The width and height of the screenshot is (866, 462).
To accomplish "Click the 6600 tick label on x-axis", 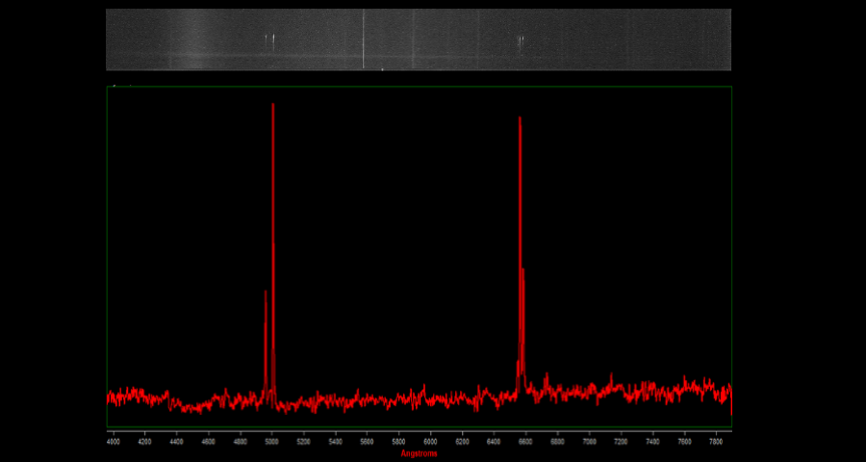I will 525,442.
